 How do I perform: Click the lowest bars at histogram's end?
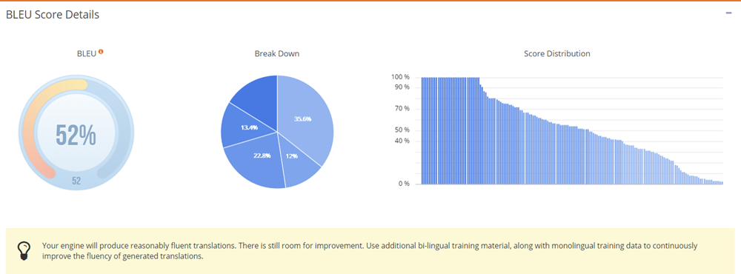point(714,182)
